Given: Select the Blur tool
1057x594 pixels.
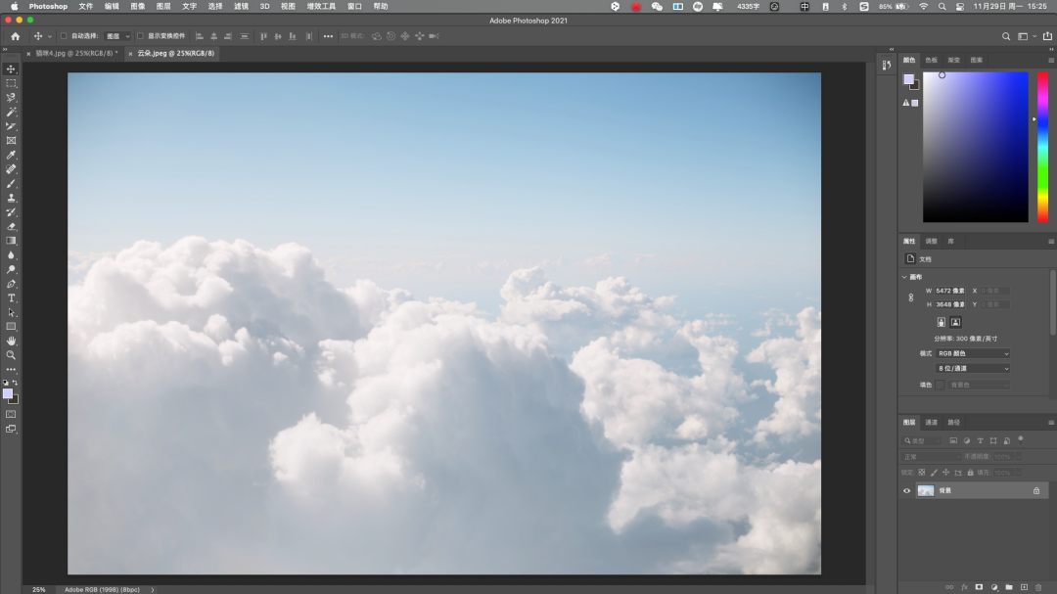Looking at the screenshot, I should tap(12, 254).
